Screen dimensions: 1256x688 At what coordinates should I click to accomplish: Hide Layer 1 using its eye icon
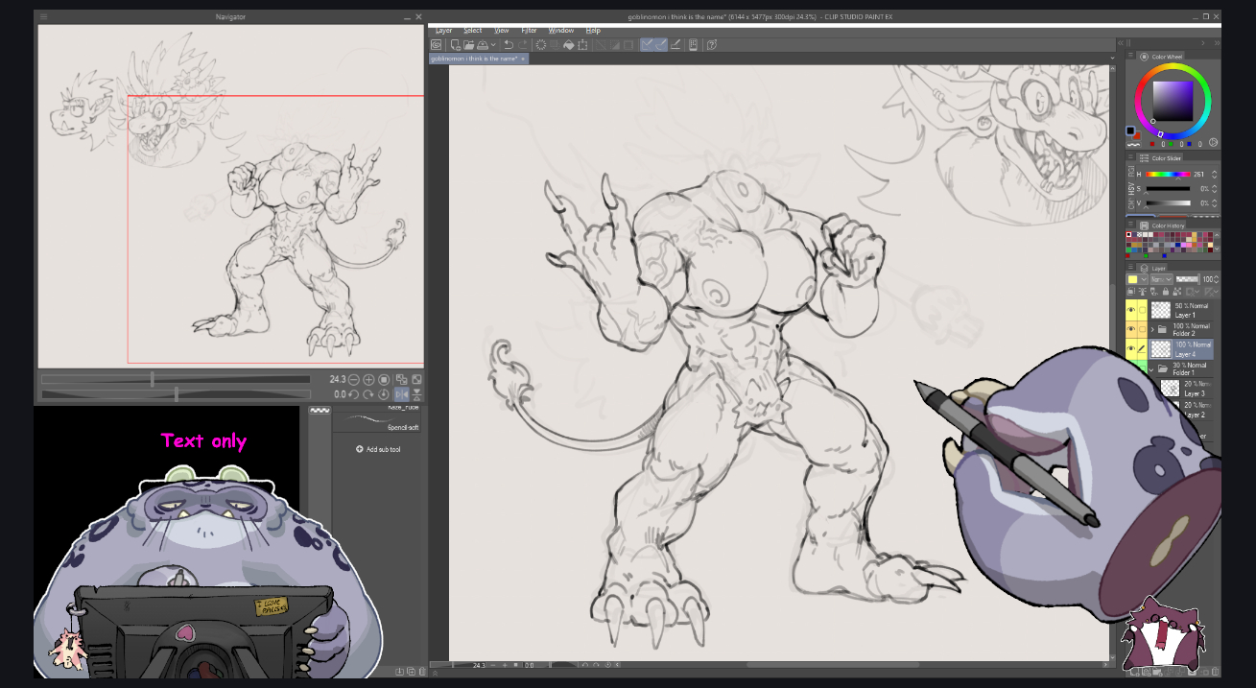pyautogui.click(x=1131, y=310)
